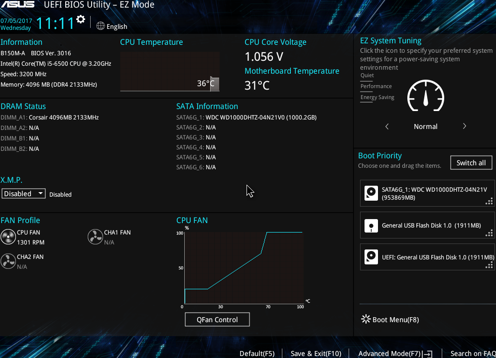Click the DIMM_A1 Corsair 4096MB entry

click(x=50, y=118)
